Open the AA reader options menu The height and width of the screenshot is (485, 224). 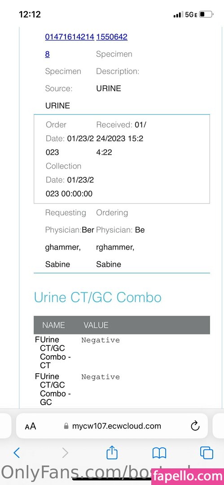(31, 426)
